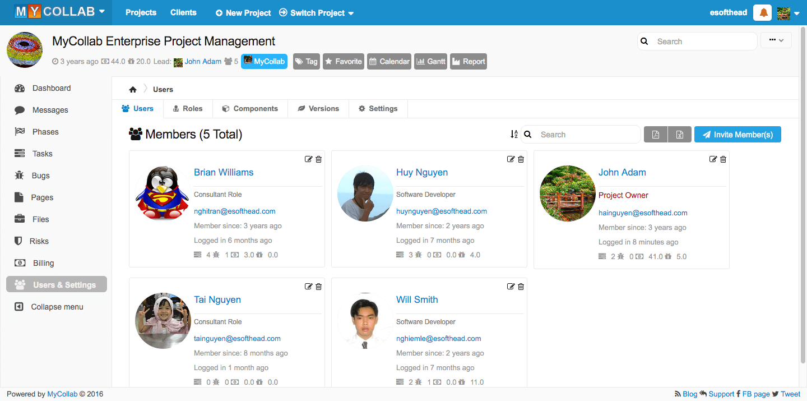Email huynguyen@esofthead.com

coord(442,211)
